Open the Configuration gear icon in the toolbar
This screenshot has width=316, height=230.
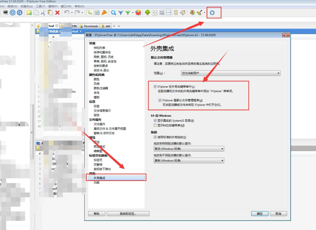212,13
